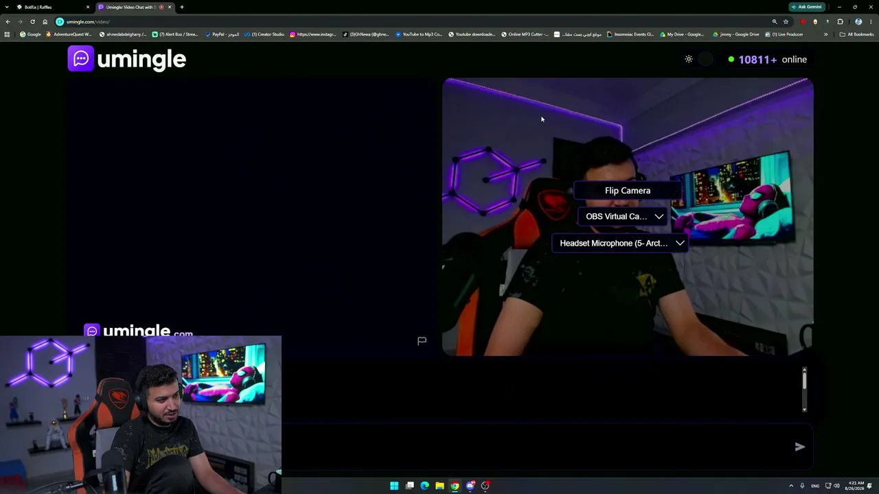Go back to the previous page
Viewport: 879px width, 494px height.
point(8,21)
